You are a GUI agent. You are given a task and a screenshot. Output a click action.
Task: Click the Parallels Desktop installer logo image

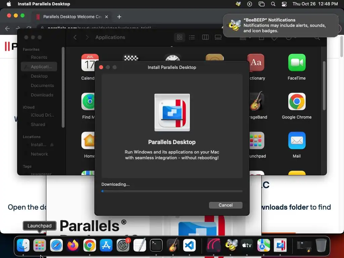click(x=172, y=113)
